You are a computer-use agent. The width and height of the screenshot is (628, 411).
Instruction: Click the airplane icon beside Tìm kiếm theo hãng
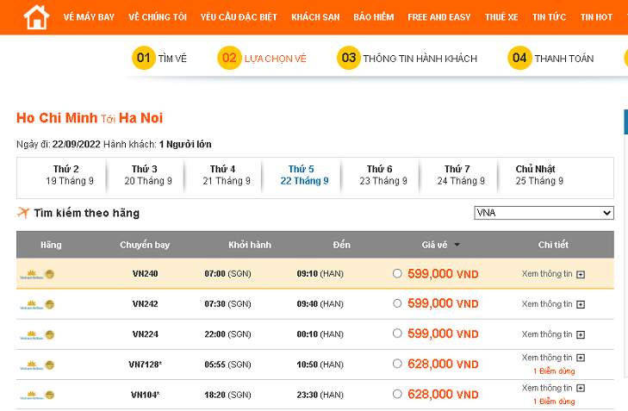pyautogui.click(x=23, y=213)
